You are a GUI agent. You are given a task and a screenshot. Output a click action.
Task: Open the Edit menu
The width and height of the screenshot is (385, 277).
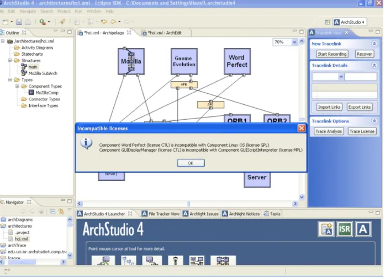[11, 11]
